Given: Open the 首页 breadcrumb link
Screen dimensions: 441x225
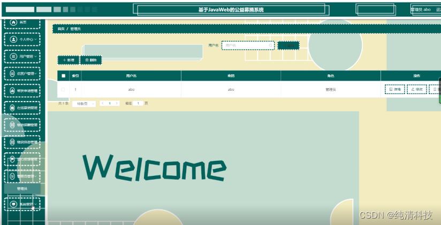Looking at the screenshot, I should coord(61,29).
